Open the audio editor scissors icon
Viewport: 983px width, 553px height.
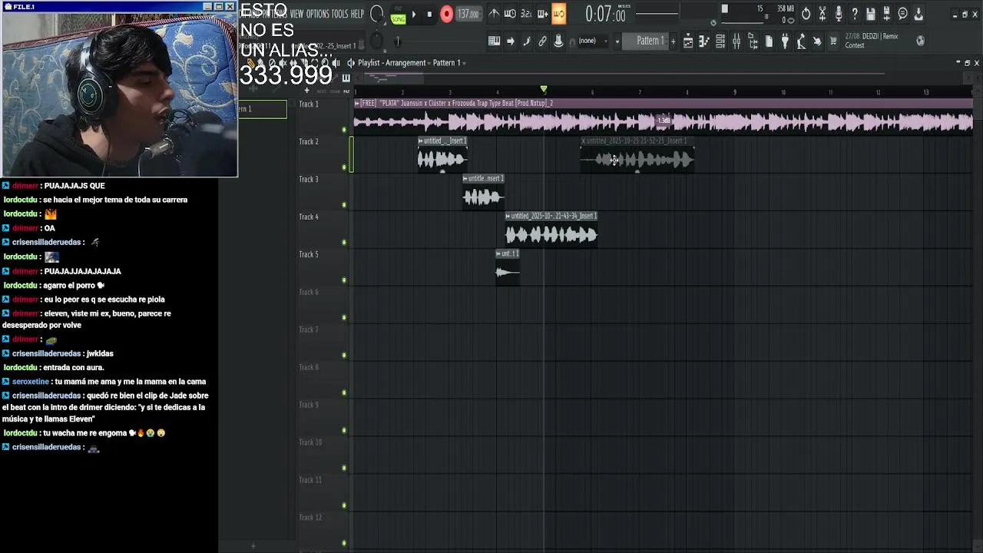click(x=822, y=14)
